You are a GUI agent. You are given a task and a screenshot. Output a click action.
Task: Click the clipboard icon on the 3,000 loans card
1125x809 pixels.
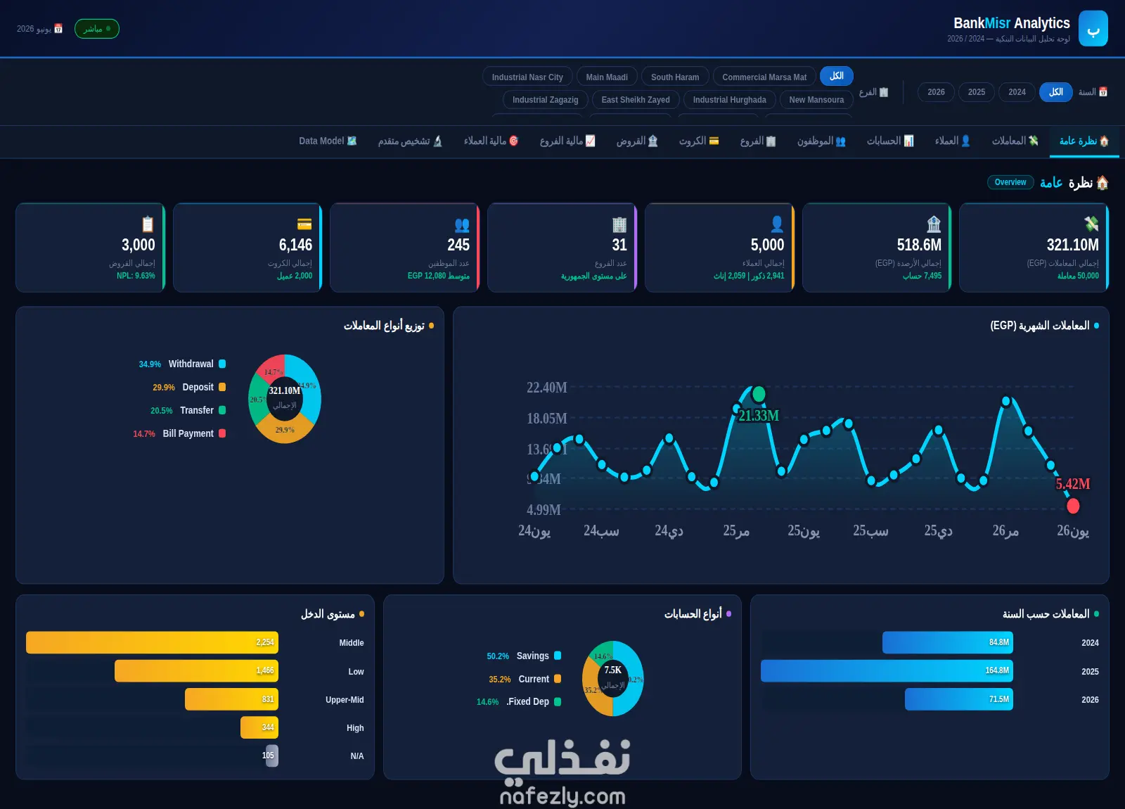point(147,224)
